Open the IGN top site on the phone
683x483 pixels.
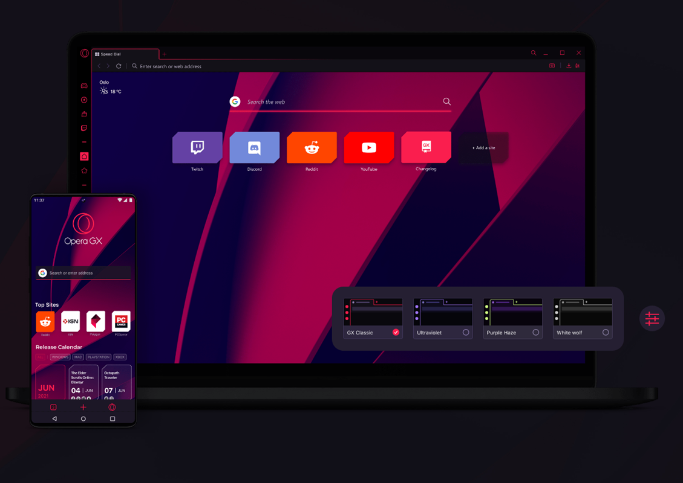(71, 321)
